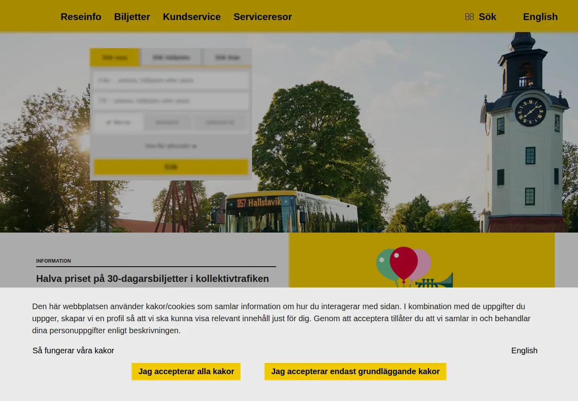Select the yellow 'Sök resa' tab
Image resolution: width=578 pixels, height=401 pixels.
[x=115, y=57]
